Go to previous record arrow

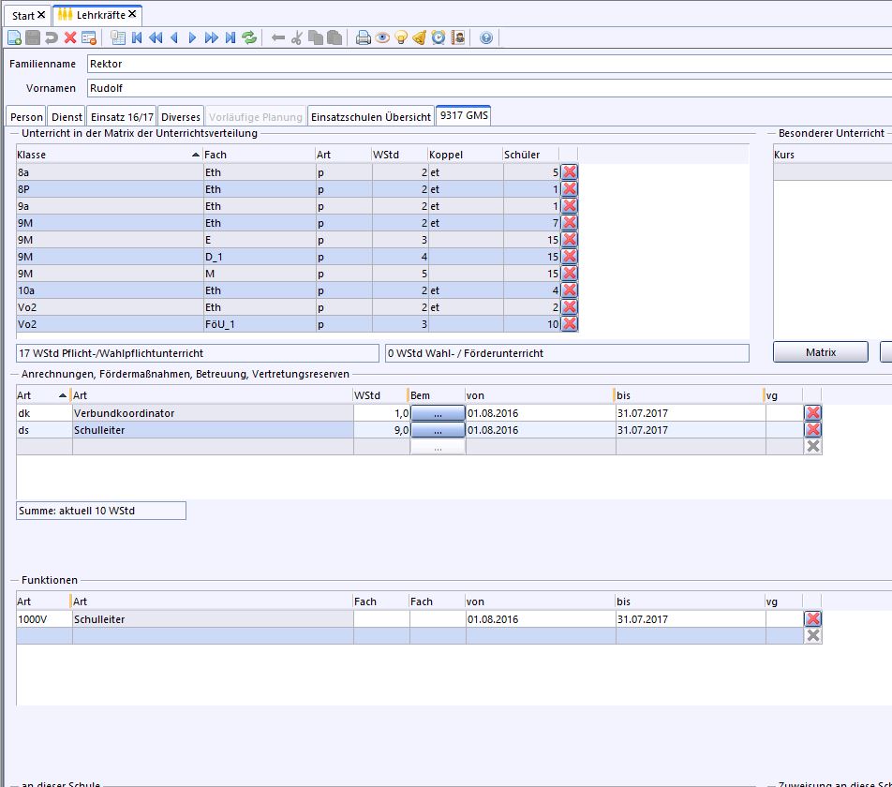point(174,38)
